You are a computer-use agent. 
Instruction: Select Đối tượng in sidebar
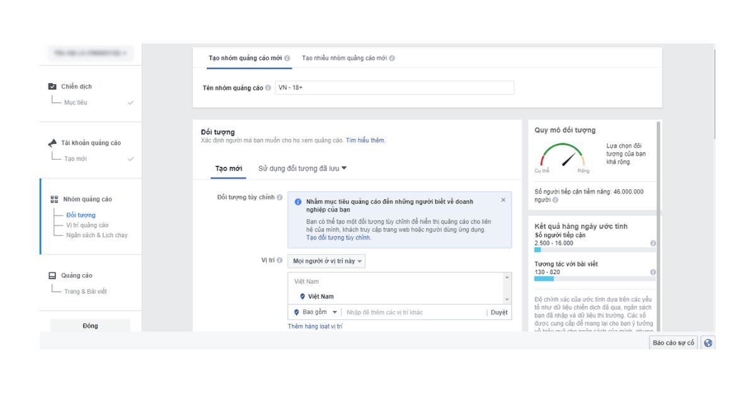[81, 215]
